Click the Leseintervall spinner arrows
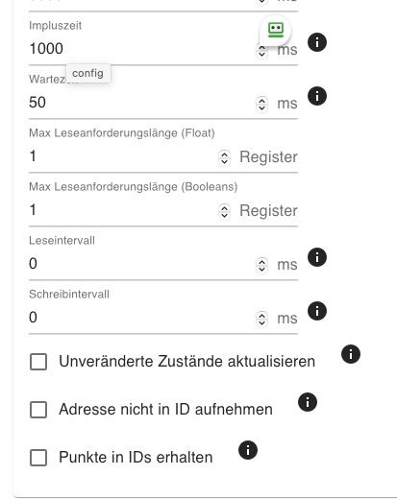Screen dimensions: 397x499 [x=261, y=265]
